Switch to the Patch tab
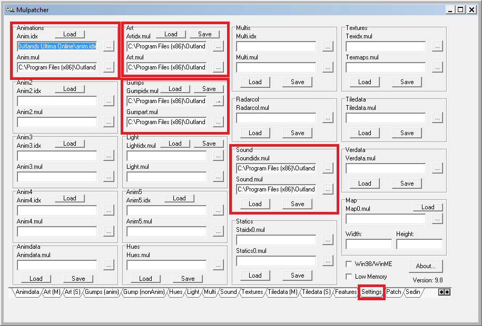 (x=394, y=292)
